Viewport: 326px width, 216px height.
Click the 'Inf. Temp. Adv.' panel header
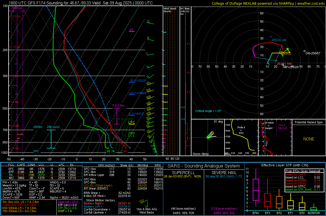(x=185, y=11)
